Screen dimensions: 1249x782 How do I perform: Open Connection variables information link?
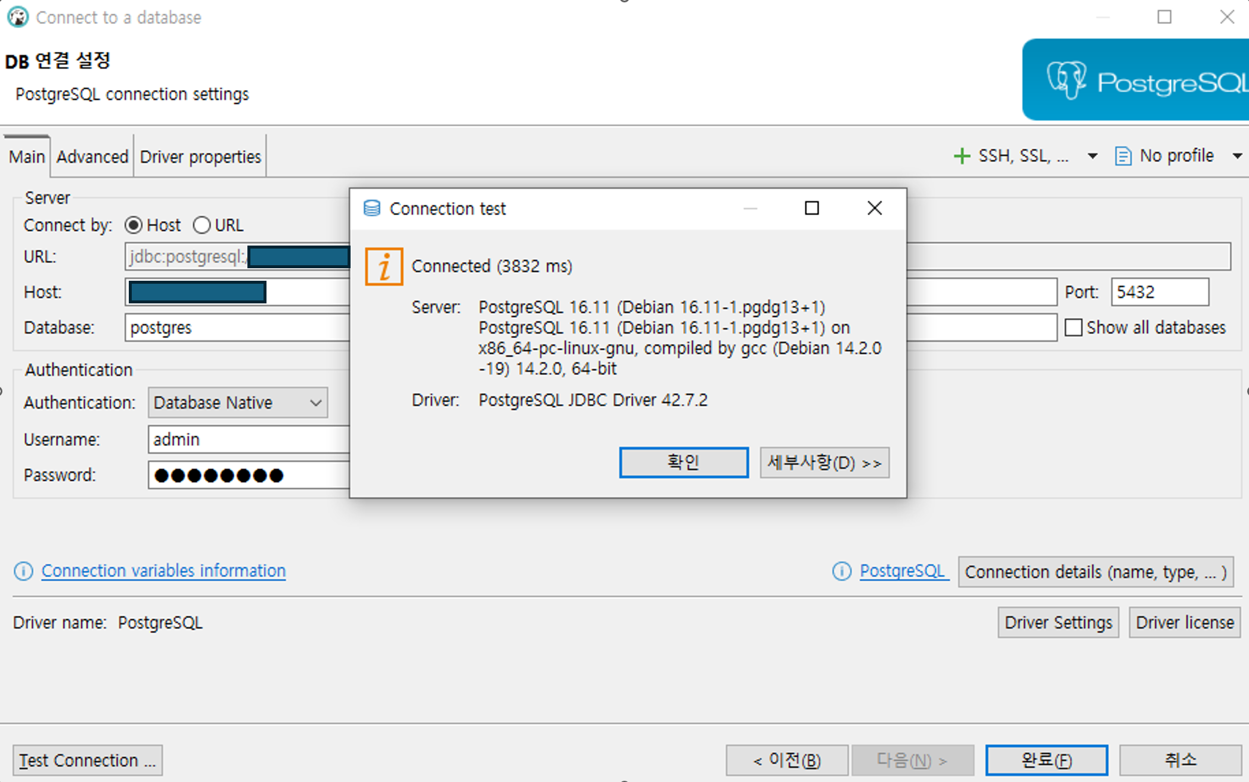pos(163,571)
